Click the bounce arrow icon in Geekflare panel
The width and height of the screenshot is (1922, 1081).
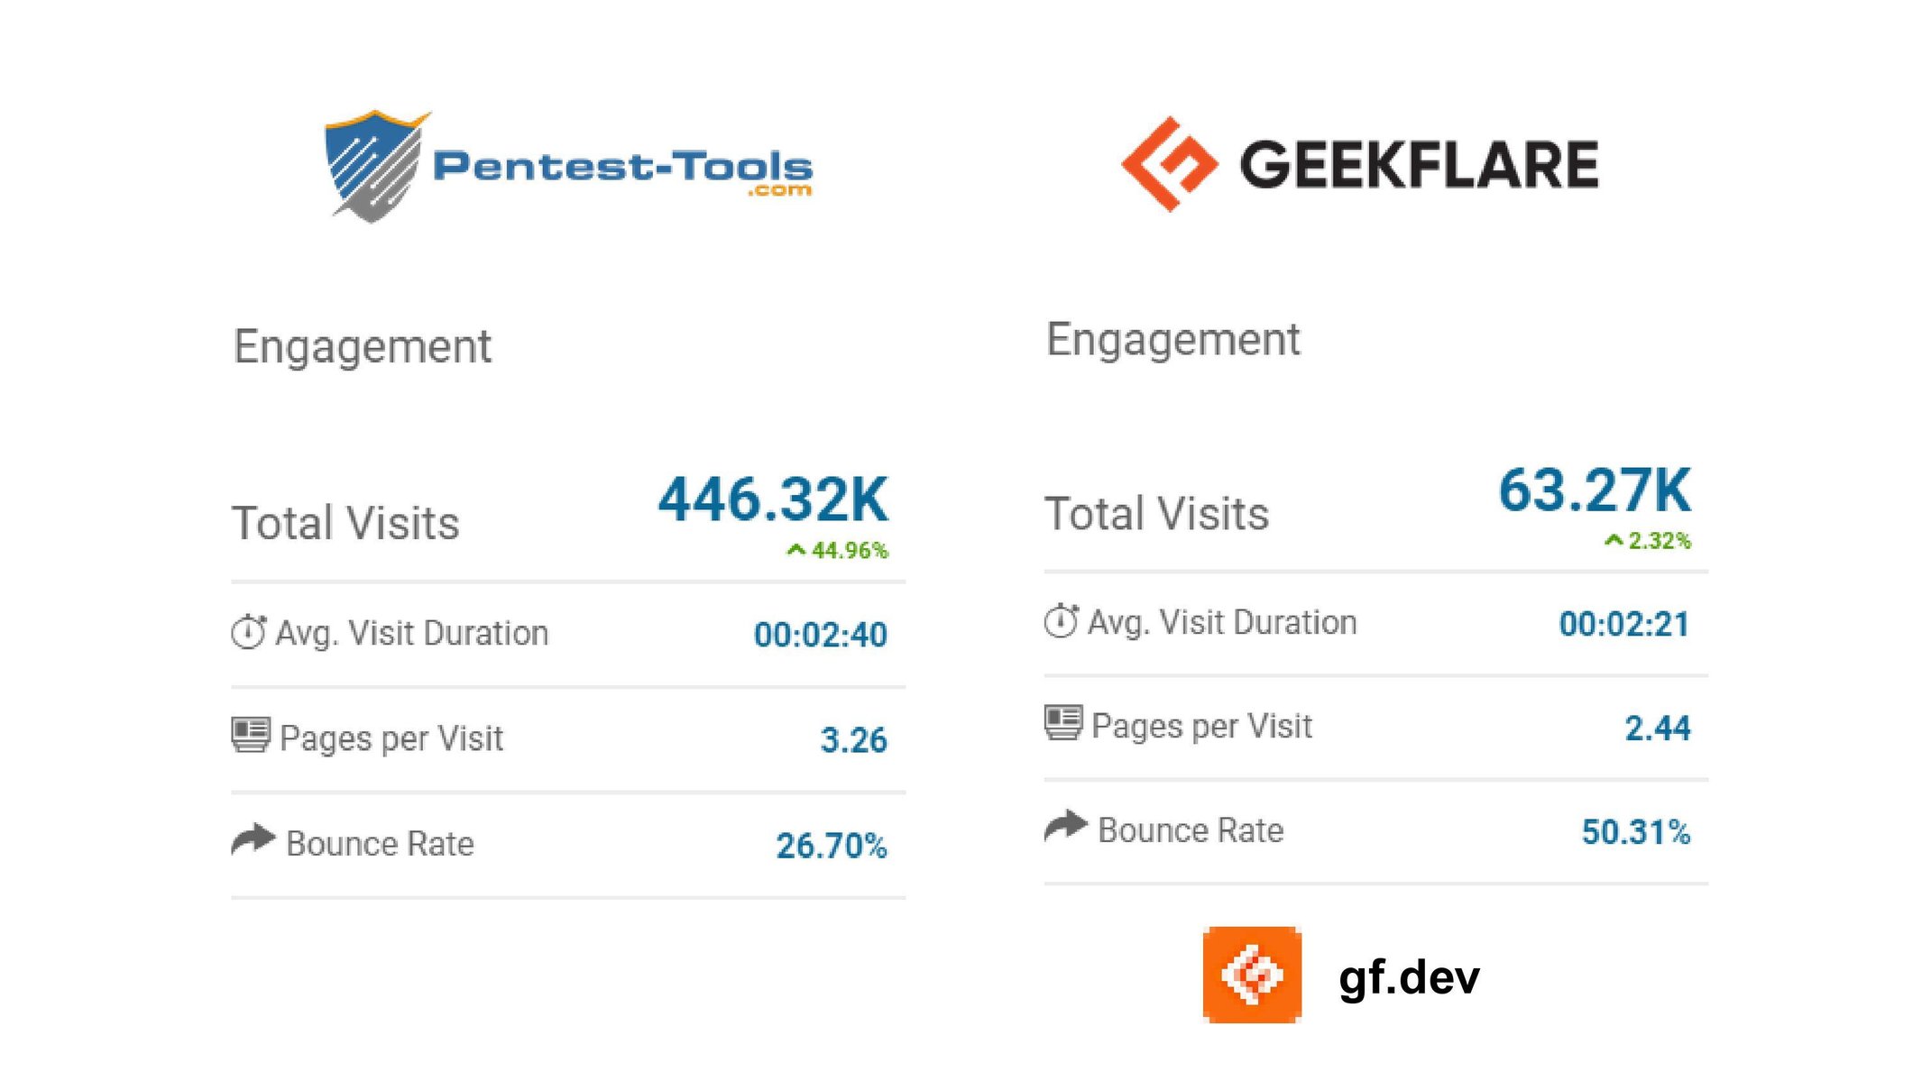[x=1066, y=826]
